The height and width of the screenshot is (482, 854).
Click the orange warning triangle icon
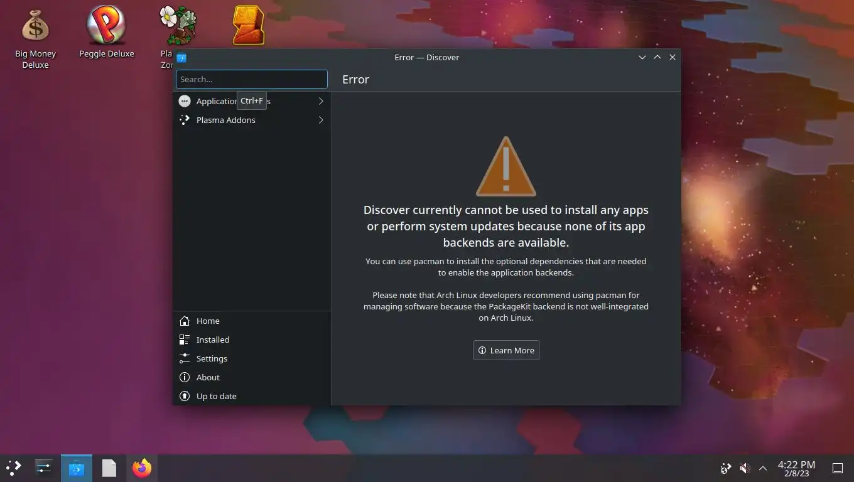(506, 166)
